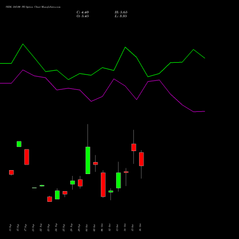Click the green candle above 15 Sep
This screenshot has height=239, width=239.
[19, 144]
